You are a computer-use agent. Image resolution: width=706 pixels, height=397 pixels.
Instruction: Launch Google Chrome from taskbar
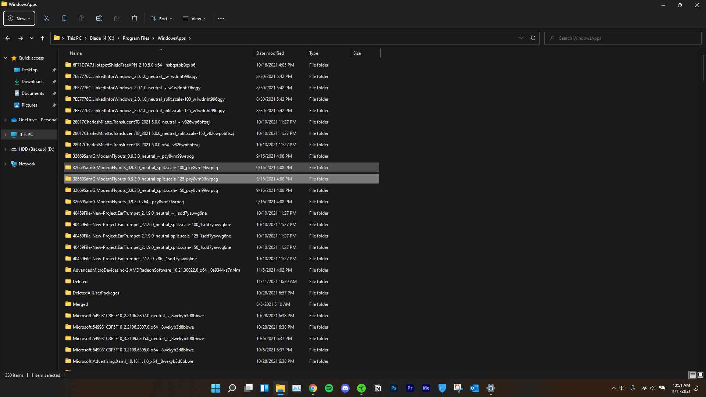(313, 388)
